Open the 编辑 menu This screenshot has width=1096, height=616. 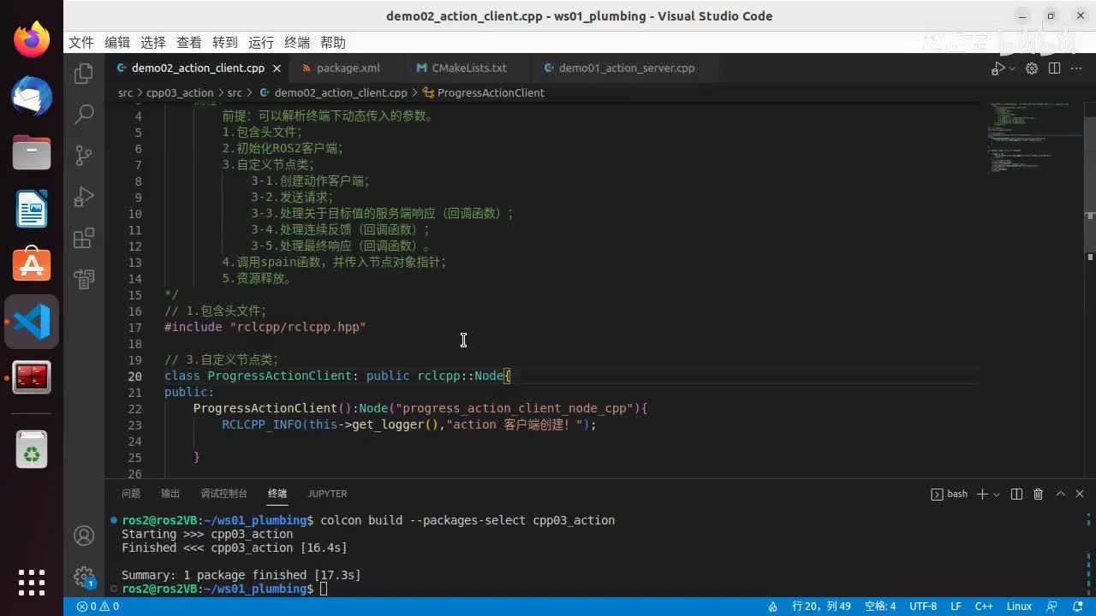(117, 43)
